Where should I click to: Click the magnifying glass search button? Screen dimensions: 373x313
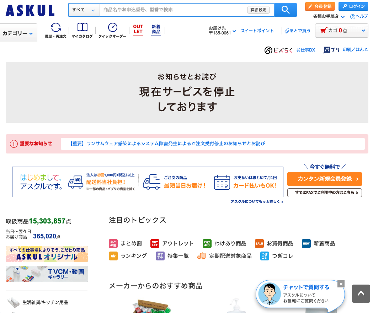tap(286, 10)
